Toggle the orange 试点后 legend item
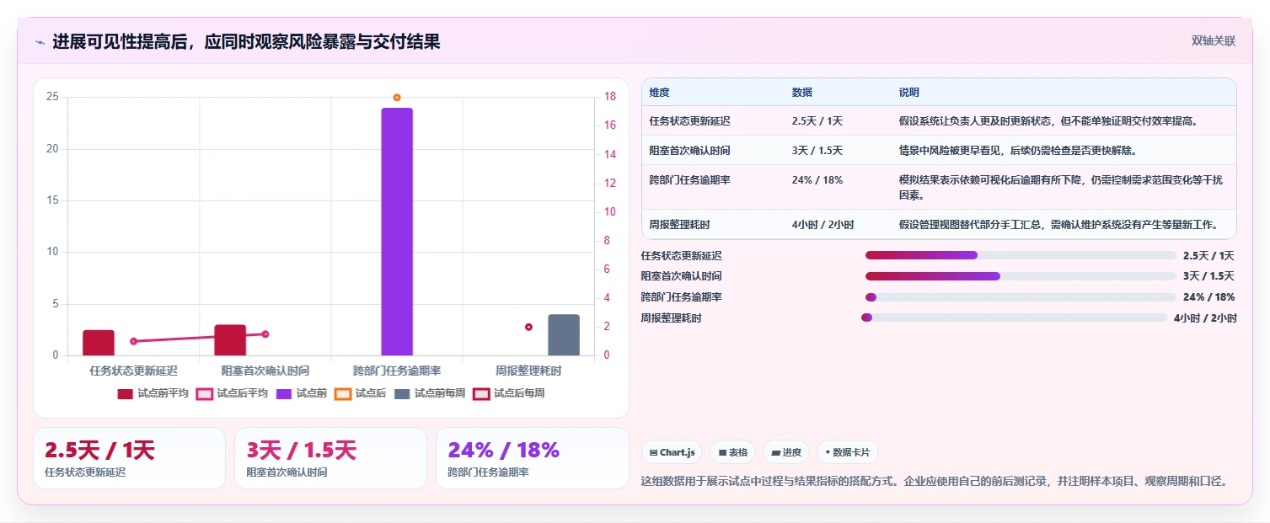Screen dimensions: 1270x523 click(x=360, y=393)
